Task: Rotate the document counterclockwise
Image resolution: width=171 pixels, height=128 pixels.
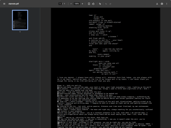Action: [93, 4]
